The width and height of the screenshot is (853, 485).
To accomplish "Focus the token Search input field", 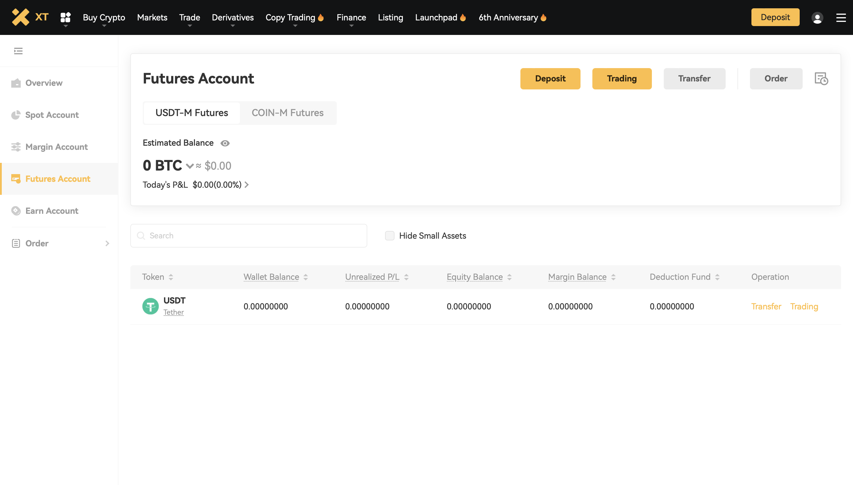I will pyautogui.click(x=248, y=235).
